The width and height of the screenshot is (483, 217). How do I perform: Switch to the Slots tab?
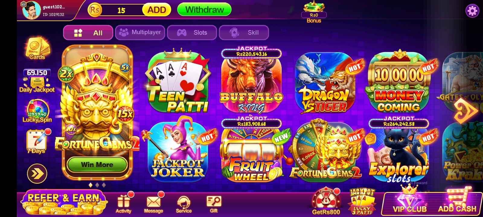click(x=192, y=33)
